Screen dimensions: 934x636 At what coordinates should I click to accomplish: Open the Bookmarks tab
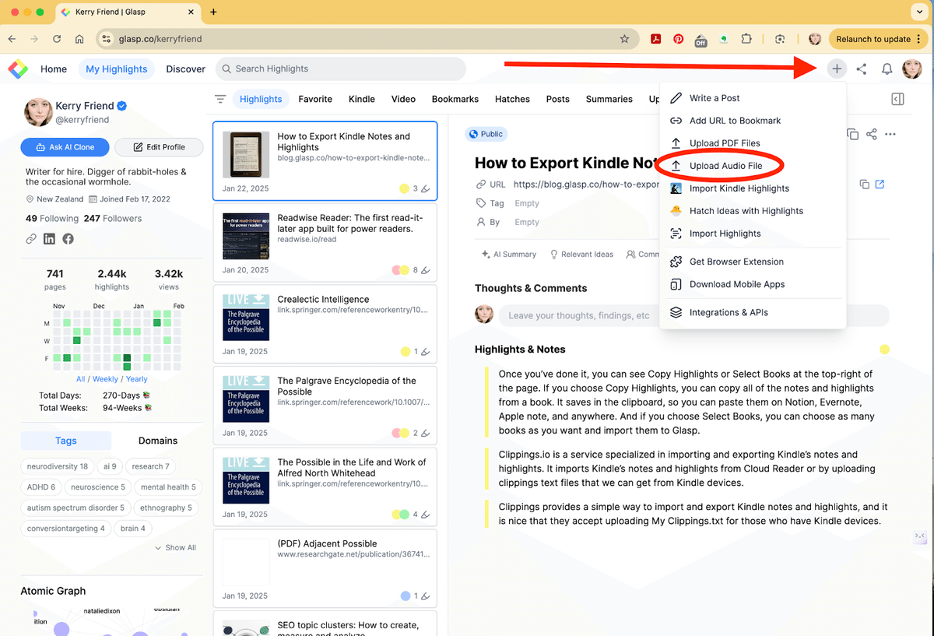[x=455, y=99]
